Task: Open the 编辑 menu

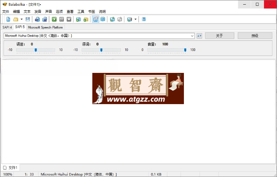Action: click(x=17, y=12)
